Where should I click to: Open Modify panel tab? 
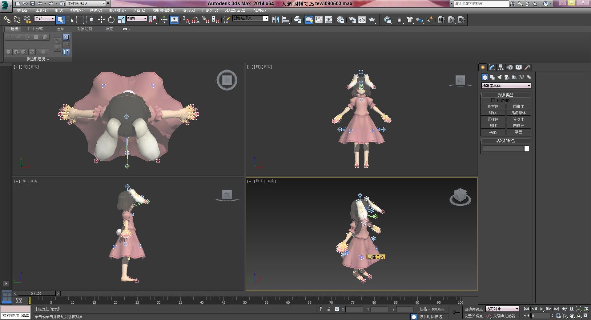(492, 67)
